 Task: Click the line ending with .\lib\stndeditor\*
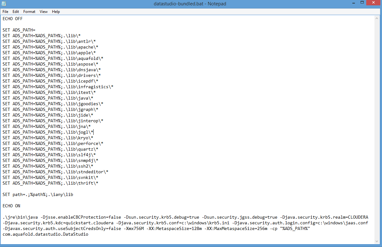[x=55, y=172]
